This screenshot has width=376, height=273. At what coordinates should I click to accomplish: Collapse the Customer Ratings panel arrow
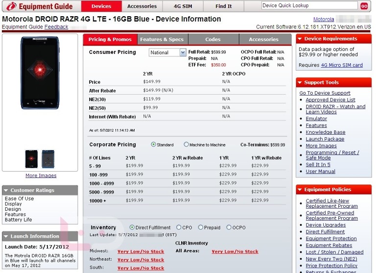pos(6,190)
